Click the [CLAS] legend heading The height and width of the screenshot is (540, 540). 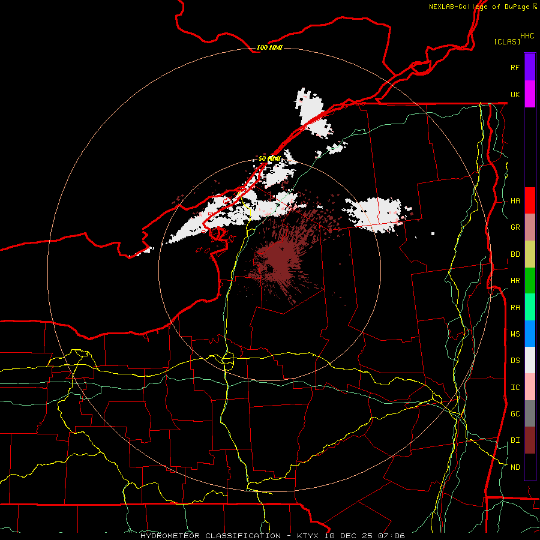click(x=507, y=41)
